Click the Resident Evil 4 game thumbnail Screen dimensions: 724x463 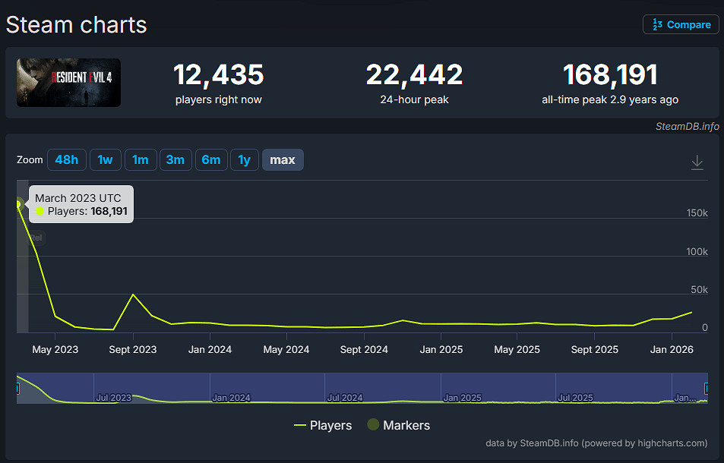pyautogui.click(x=68, y=83)
